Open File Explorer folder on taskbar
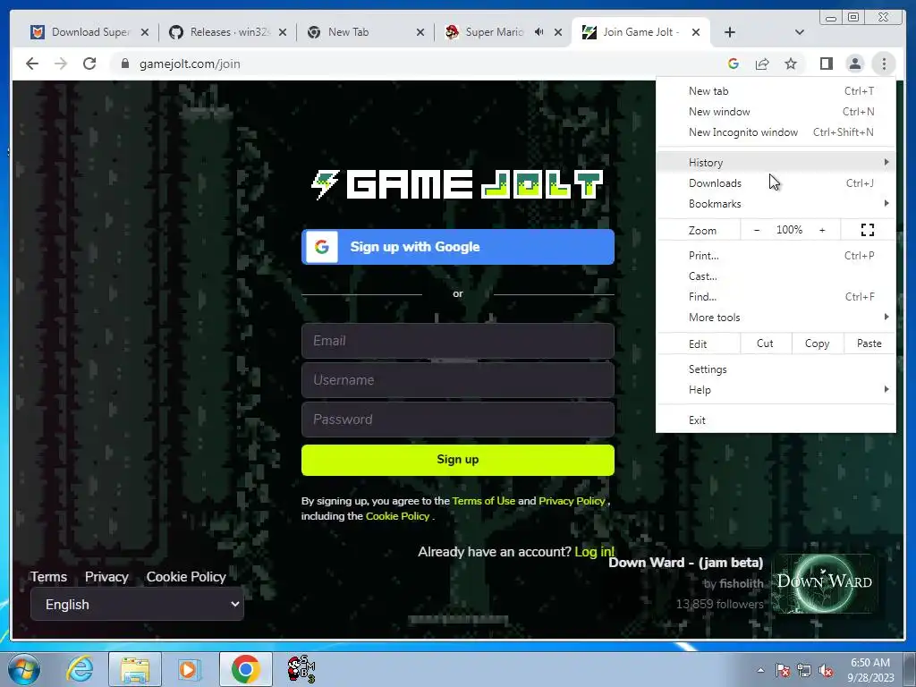916x687 pixels. coord(135,669)
